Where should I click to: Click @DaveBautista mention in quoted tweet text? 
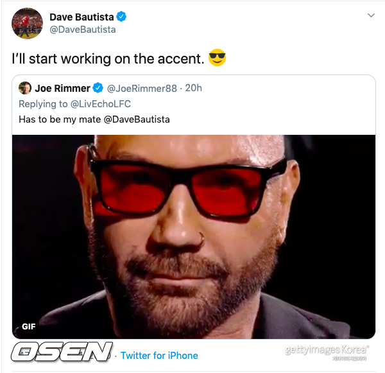132,119
